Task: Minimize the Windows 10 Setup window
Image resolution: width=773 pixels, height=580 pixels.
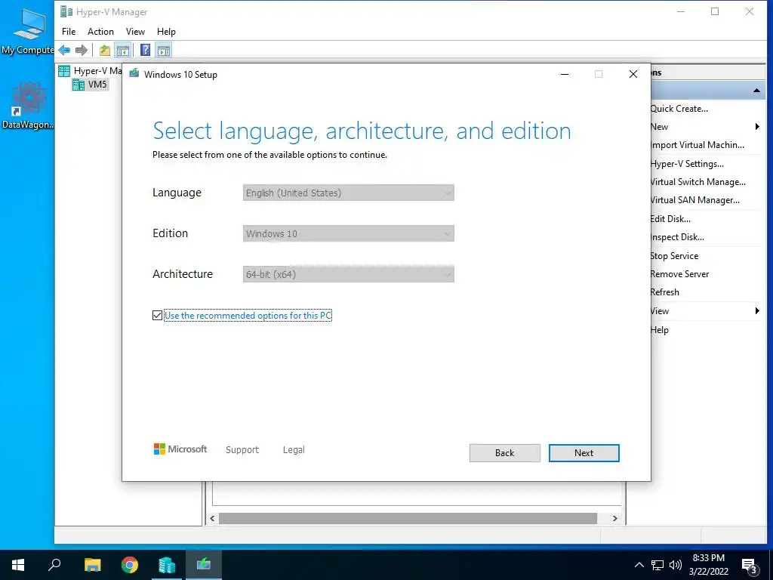Action: (x=565, y=74)
